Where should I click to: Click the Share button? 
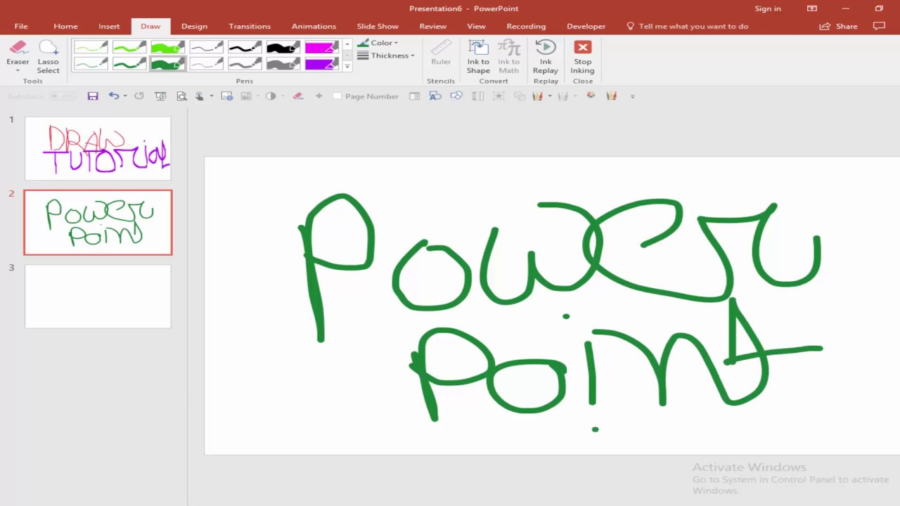[x=839, y=26]
